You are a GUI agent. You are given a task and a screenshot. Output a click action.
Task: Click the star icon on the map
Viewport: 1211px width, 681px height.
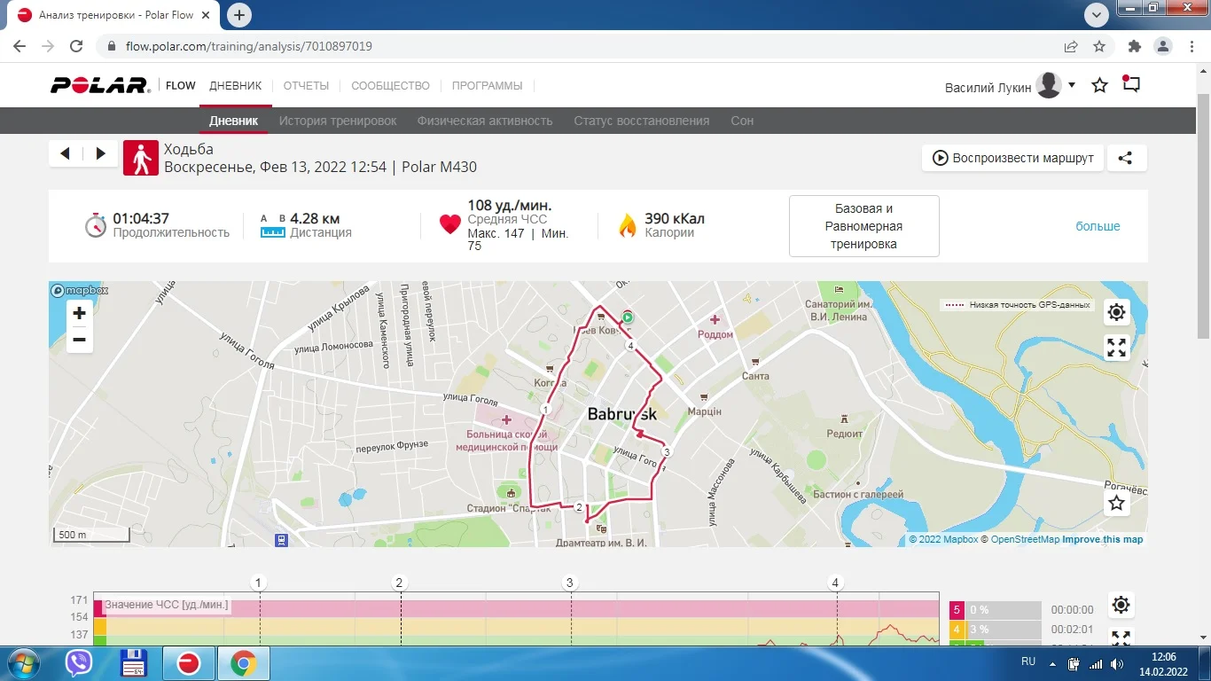pos(1116,504)
